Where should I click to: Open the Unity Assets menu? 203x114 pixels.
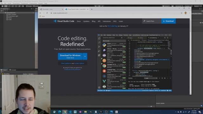pos(10,3)
